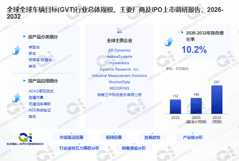Viewport: 239px width, 161px height.
Task: Click the MESSRING company name
Action: point(119,88)
